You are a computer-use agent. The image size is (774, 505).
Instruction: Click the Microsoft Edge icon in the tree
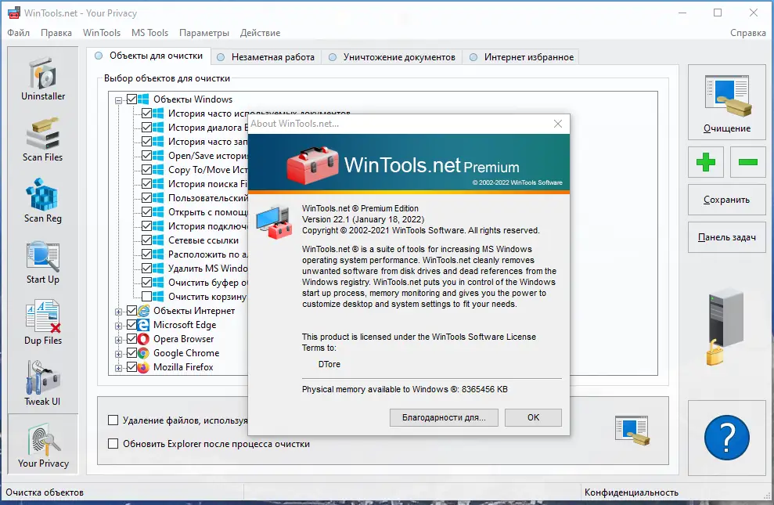coord(143,325)
